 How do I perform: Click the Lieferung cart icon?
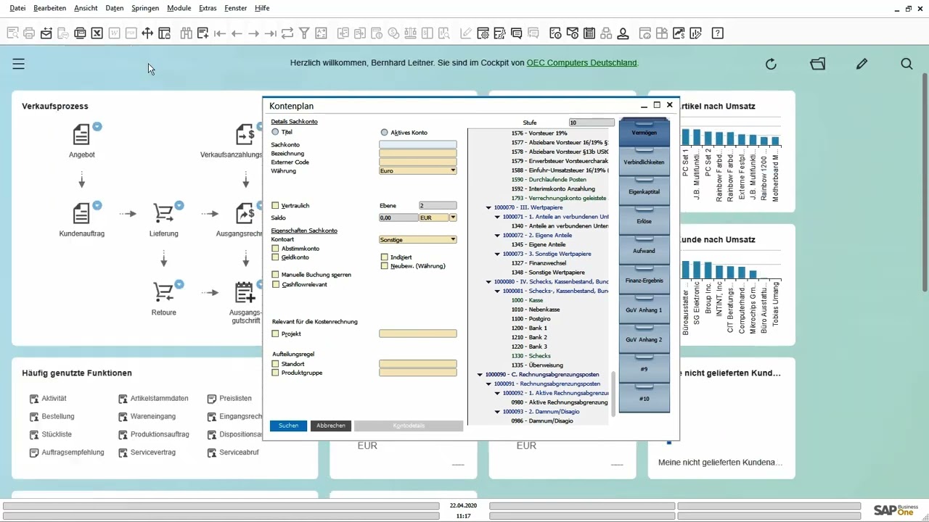[163, 213]
